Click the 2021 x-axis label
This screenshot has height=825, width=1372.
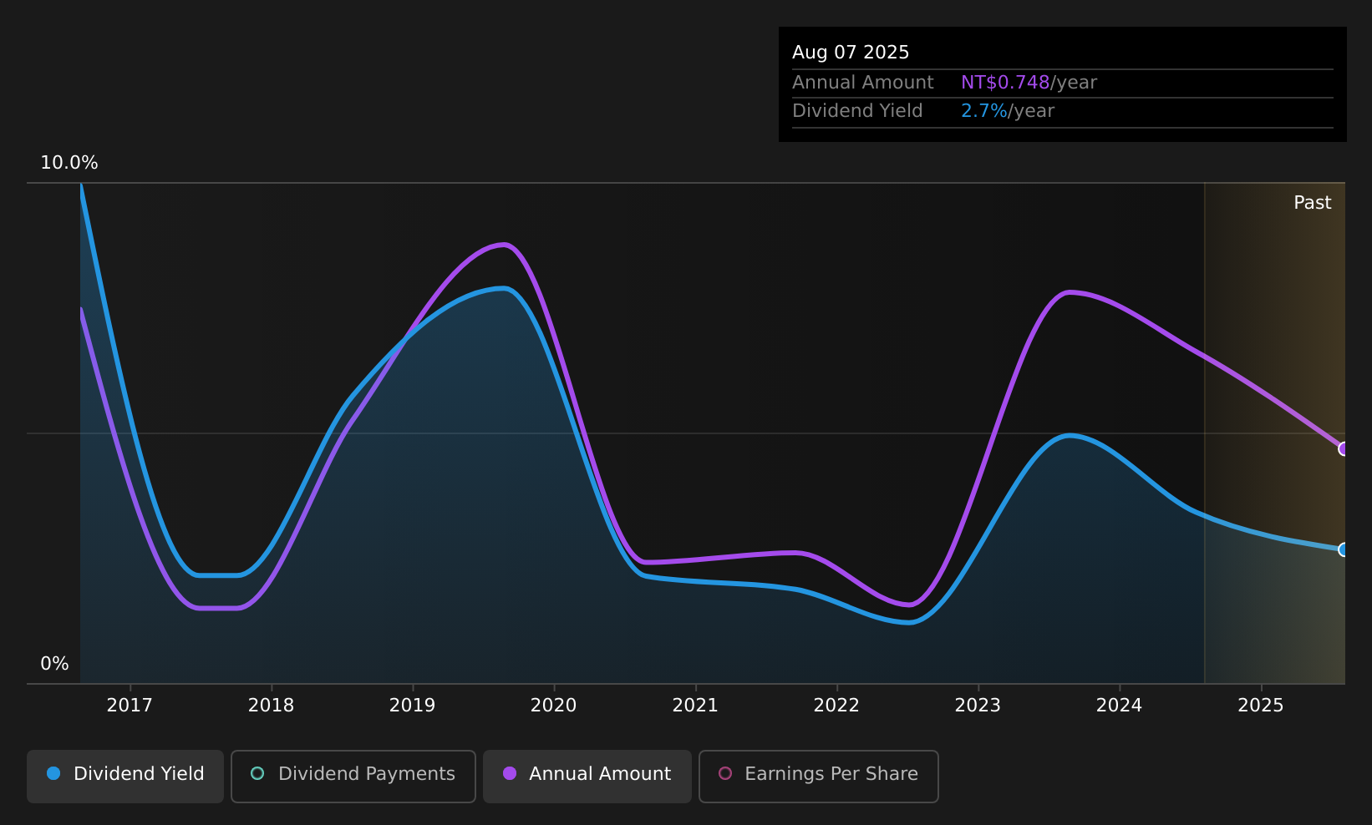coord(695,706)
